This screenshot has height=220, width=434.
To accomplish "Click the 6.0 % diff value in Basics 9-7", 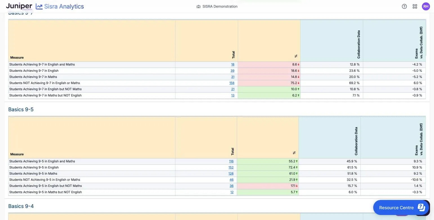I will point(417,83).
